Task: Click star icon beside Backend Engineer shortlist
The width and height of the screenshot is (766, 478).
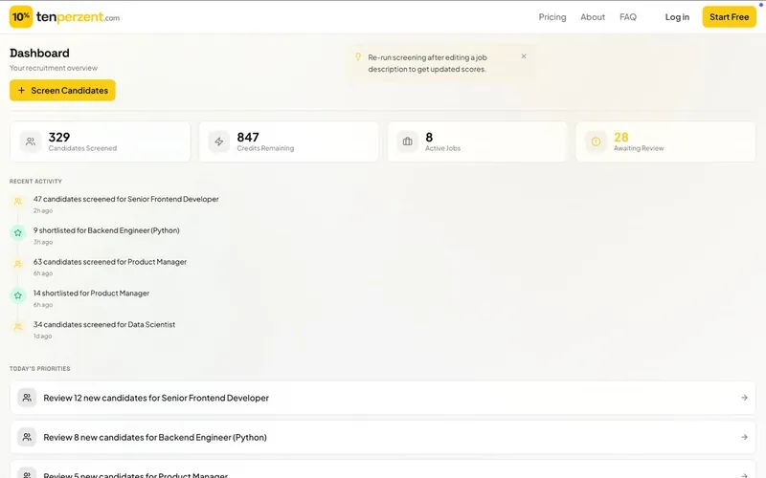Action: (x=17, y=232)
